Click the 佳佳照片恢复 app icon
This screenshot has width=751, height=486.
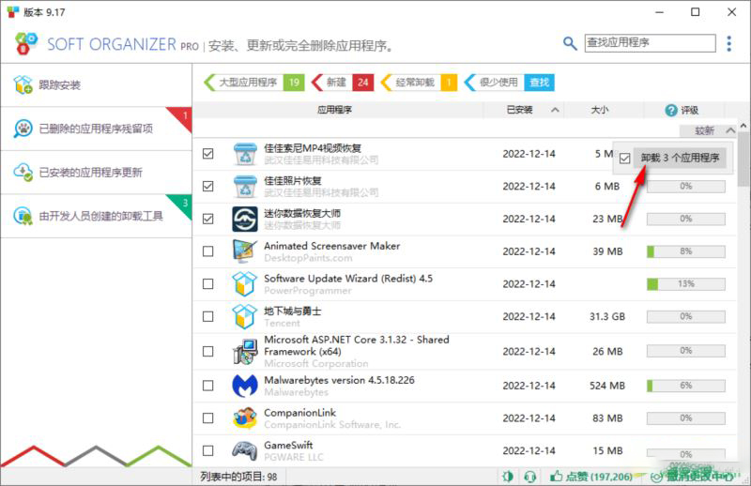[245, 187]
